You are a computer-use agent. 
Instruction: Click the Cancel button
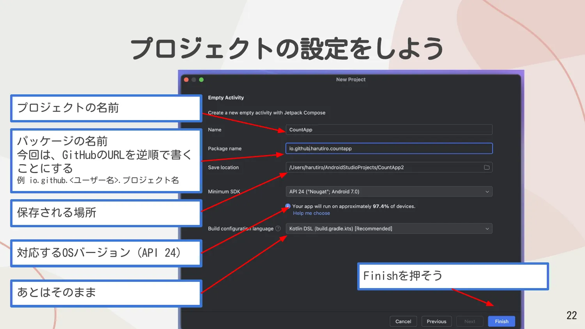tap(403, 321)
